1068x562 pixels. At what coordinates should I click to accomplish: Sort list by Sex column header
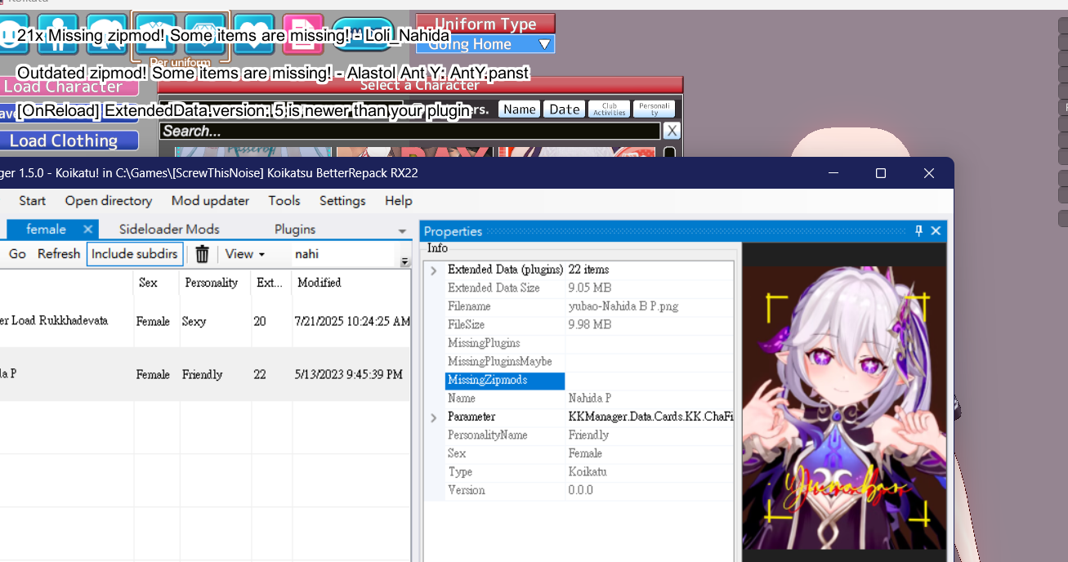pos(157,283)
